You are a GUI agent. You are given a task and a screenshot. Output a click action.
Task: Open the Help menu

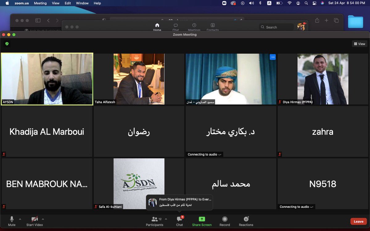(97, 3)
